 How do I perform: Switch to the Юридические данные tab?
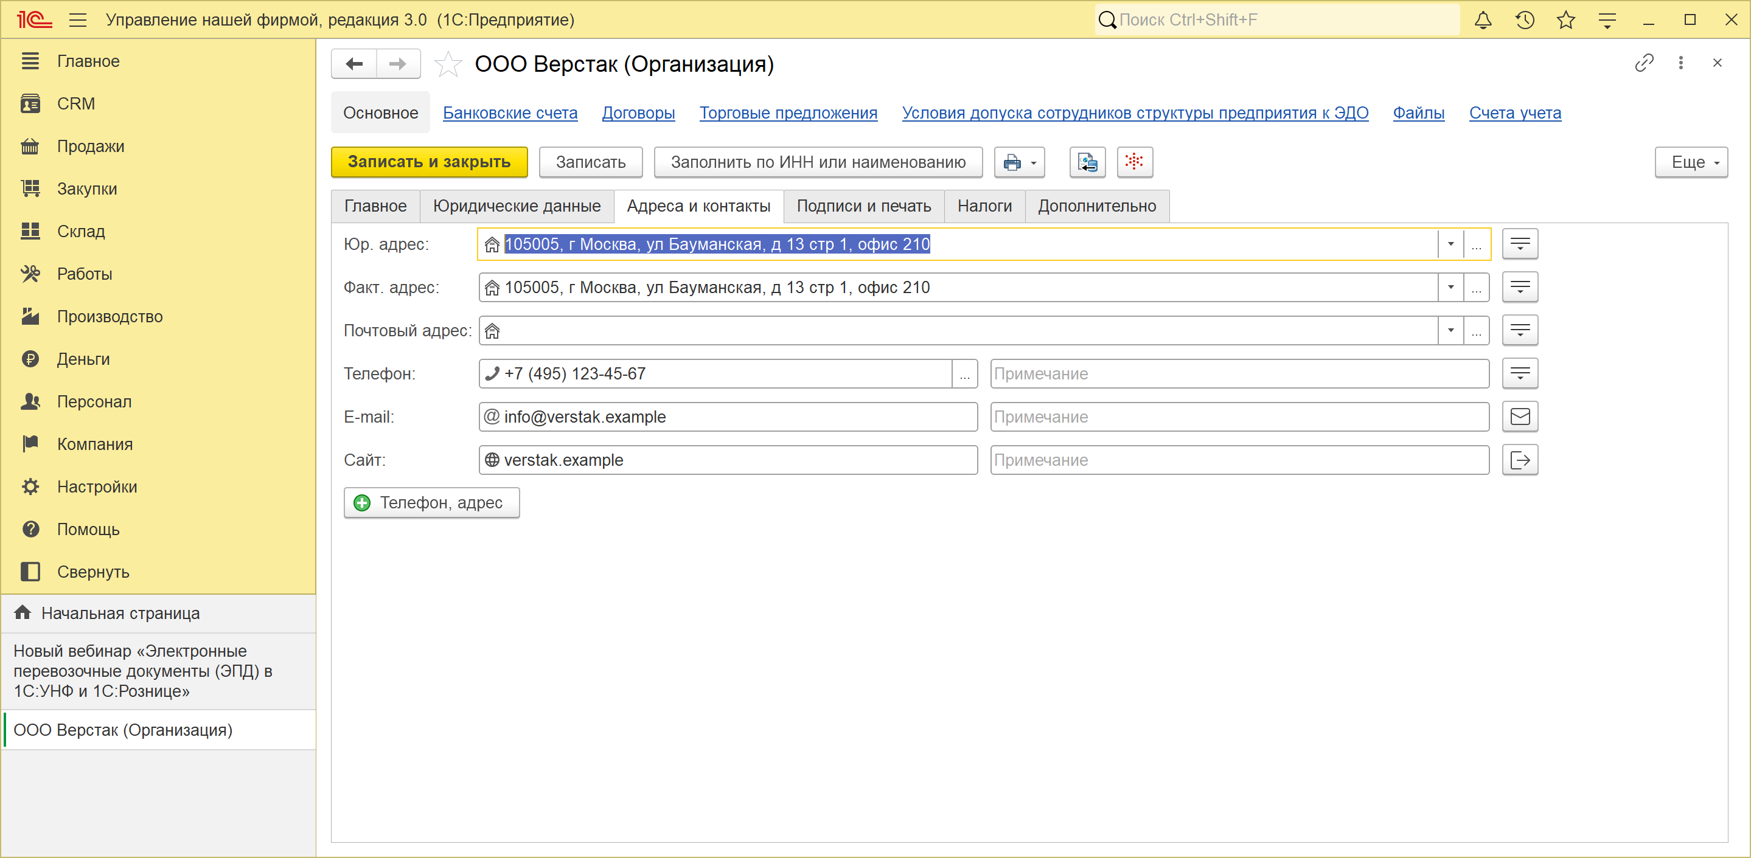[x=517, y=207]
